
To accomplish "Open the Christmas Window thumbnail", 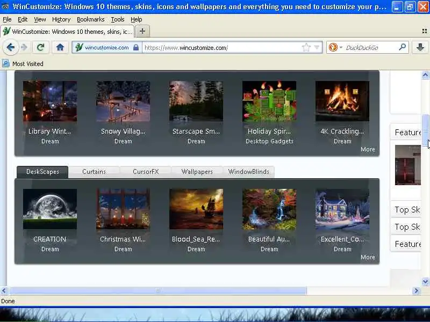I will click(x=123, y=209).
